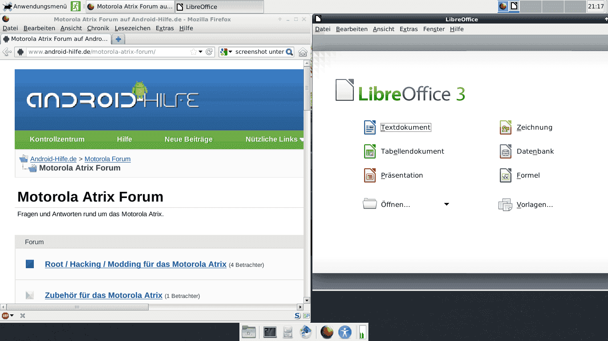
Task: Open the URL history dropdown arrow
Action: point(201,52)
